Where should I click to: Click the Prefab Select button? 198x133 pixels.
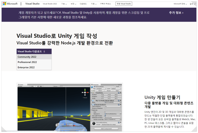(100, 91)
